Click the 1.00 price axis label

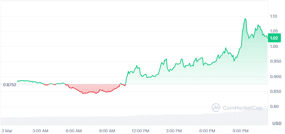pyautogui.click(x=273, y=46)
